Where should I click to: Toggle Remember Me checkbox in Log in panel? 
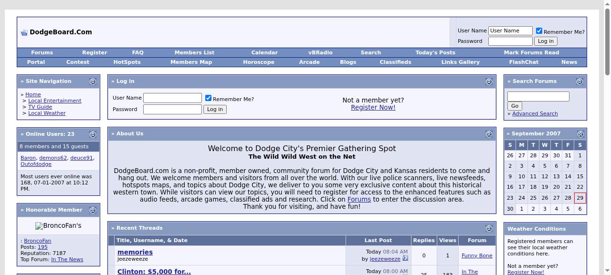[208, 98]
